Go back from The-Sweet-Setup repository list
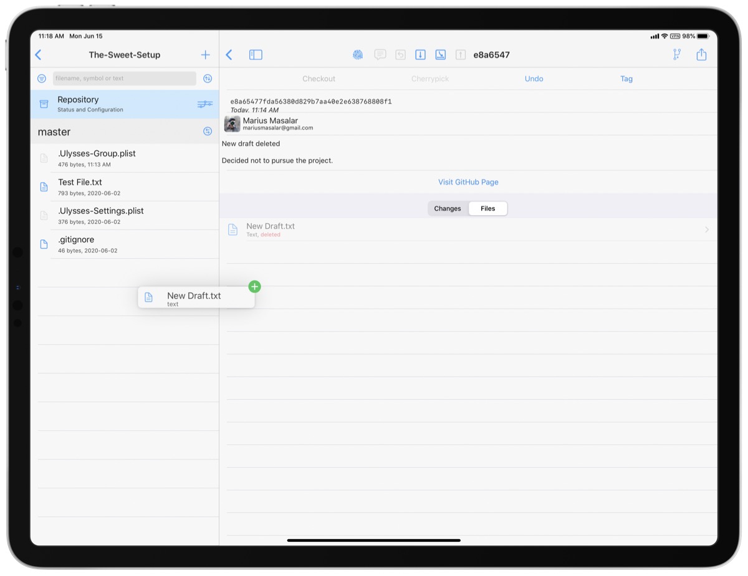 [x=38, y=55]
